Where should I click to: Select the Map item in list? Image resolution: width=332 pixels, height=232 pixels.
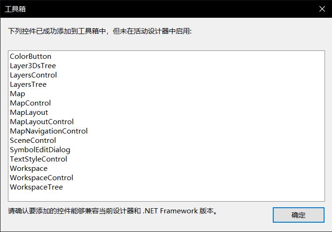click(17, 94)
